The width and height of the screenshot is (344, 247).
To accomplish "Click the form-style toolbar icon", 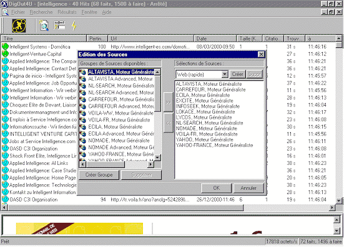I will point(59,26).
